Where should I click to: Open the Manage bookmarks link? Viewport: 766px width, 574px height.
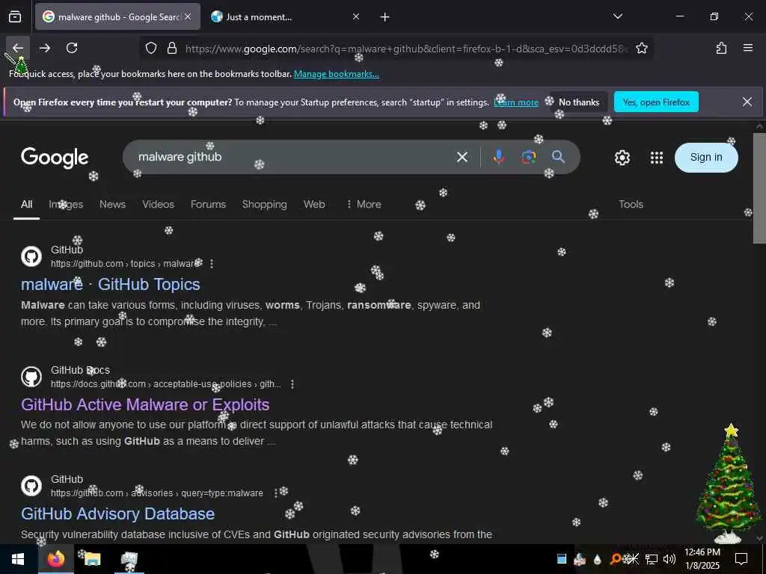[336, 74]
